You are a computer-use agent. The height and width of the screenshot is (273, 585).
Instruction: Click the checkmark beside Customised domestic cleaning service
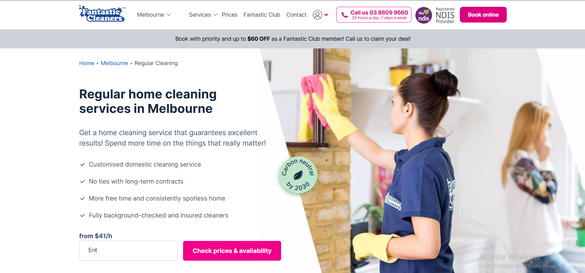click(82, 165)
